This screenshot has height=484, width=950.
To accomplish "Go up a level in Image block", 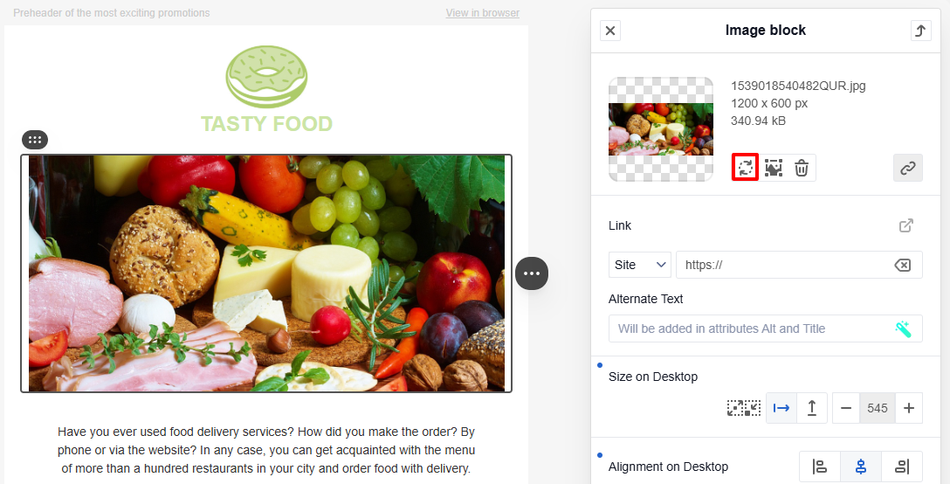I will tap(920, 31).
